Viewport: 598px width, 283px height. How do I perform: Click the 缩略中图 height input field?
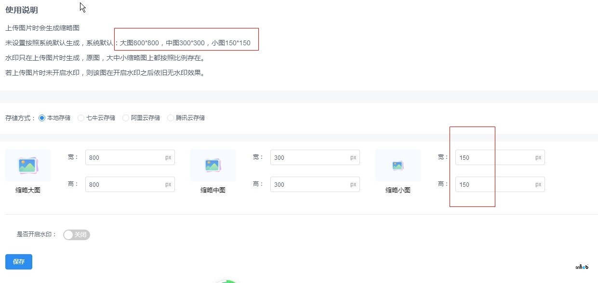pyautogui.click(x=315, y=184)
